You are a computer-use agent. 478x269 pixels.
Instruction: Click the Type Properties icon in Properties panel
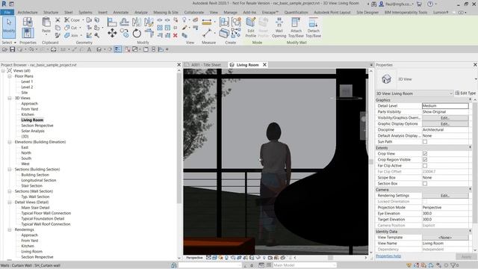pos(28,22)
